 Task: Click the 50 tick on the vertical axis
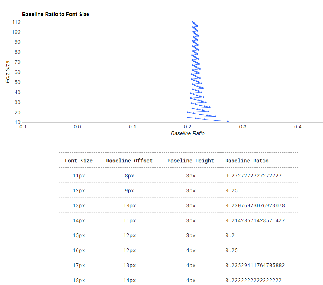point(17,82)
